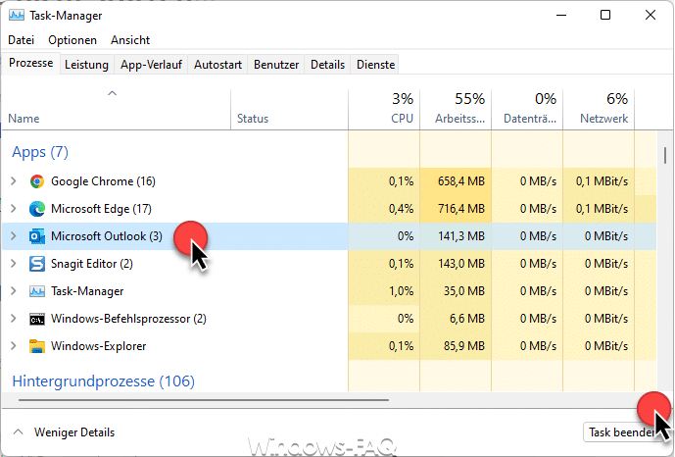The image size is (675, 457).
Task: Click Windows-Explorer's 85,9 MB memory value
Action: (464, 346)
